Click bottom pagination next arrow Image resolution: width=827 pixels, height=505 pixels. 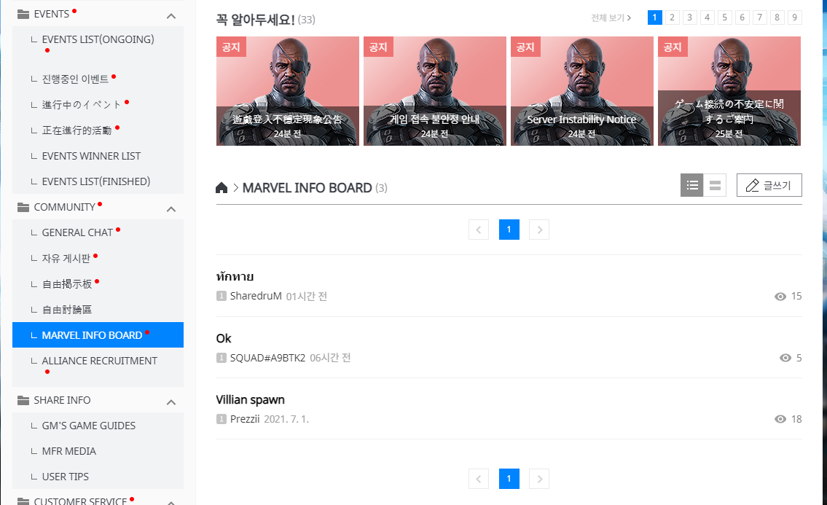539,479
